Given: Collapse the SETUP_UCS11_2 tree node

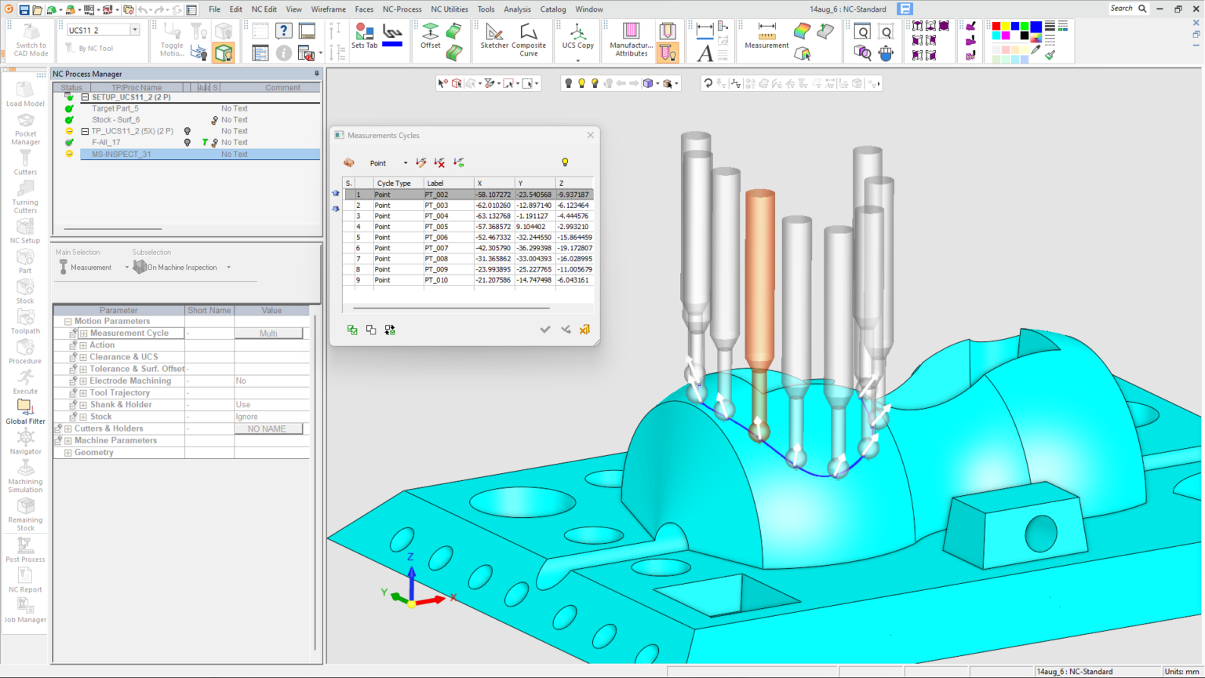Looking at the screenshot, I should (x=83, y=97).
